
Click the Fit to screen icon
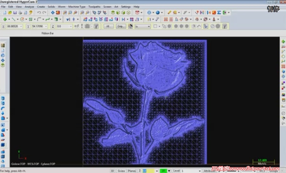click(x=53, y=12)
